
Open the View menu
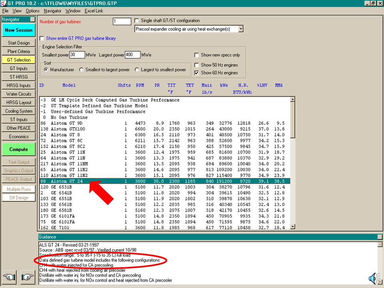(17, 11)
